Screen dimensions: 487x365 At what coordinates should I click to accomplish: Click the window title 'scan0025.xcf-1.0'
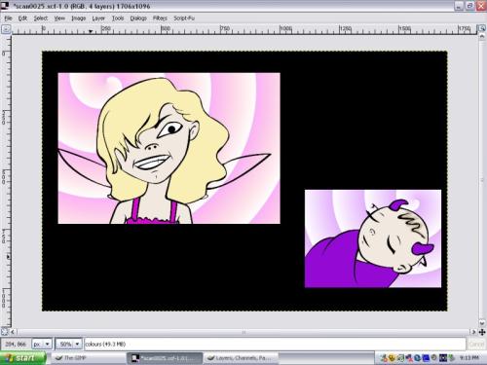[x=40, y=6]
